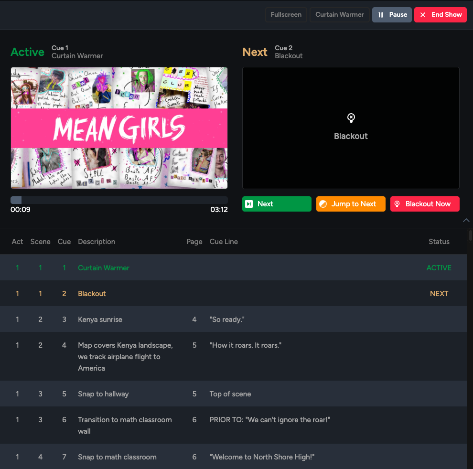Click the Cue 2 Blackout heading
This screenshot has height=469, width=473.
coord(289,52)
